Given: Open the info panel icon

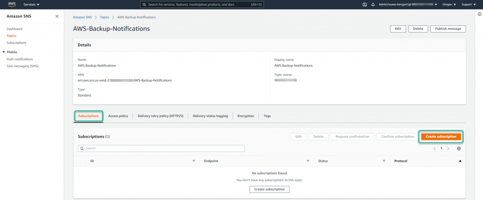Looking at the screenshot, I should pyautogui.click(x=480, y=14).
